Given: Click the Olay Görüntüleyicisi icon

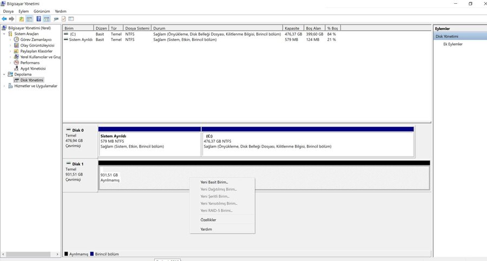Looking at the screenshot, I should 16,45.
